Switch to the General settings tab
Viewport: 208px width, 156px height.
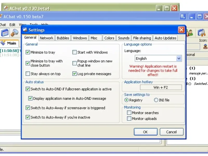(x=30, y=37)
